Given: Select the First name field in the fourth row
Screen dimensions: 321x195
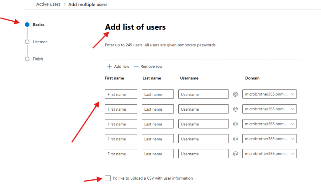Looking at the screenshot, I should tap(121, 139).
